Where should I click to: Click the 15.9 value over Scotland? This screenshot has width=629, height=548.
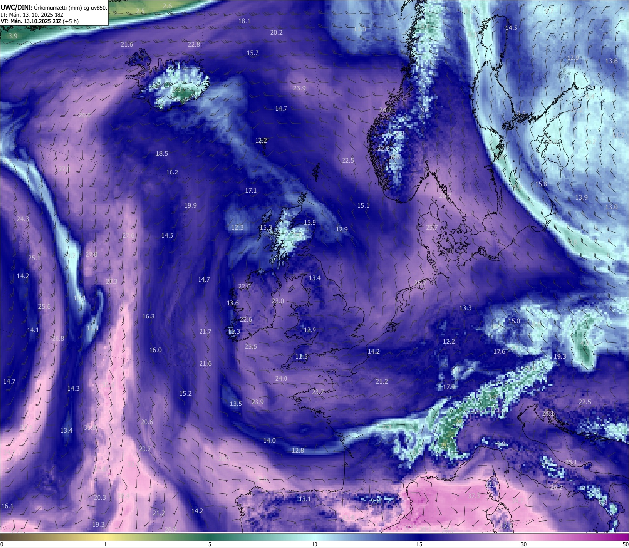click(x=310, y=223)
